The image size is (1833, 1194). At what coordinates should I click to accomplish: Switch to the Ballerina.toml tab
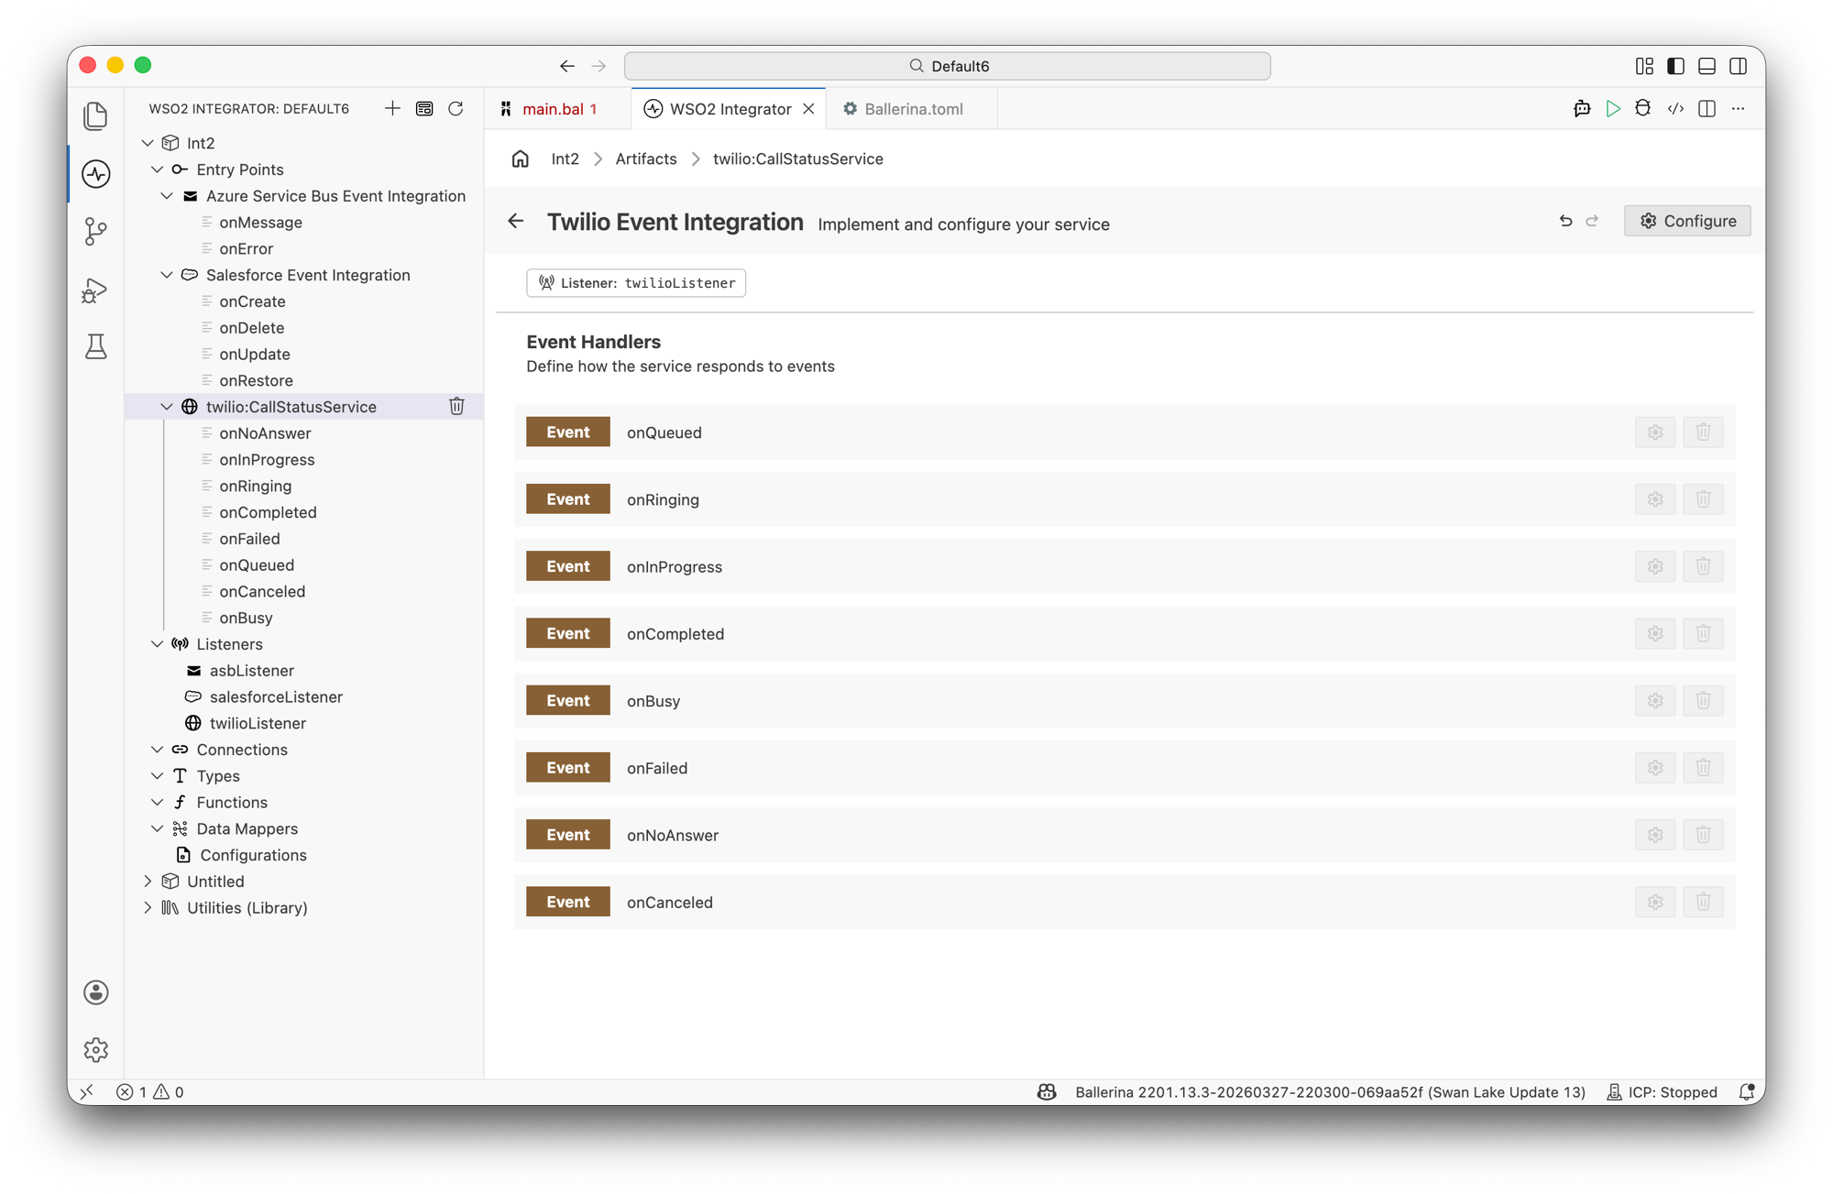pyautogui.click(x=913, y=108)
